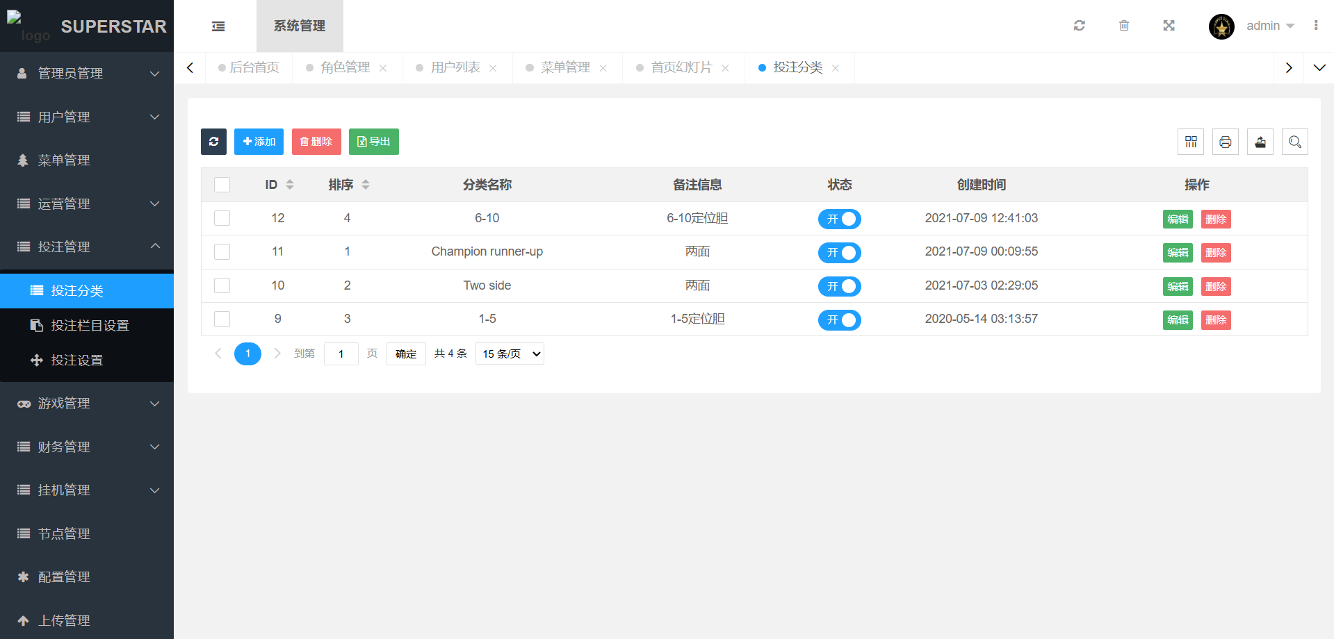Screen dimensions: 1334x639
Task: Expand the 游戏管理 sidebar menu
Action: click(x=87, y=404)
